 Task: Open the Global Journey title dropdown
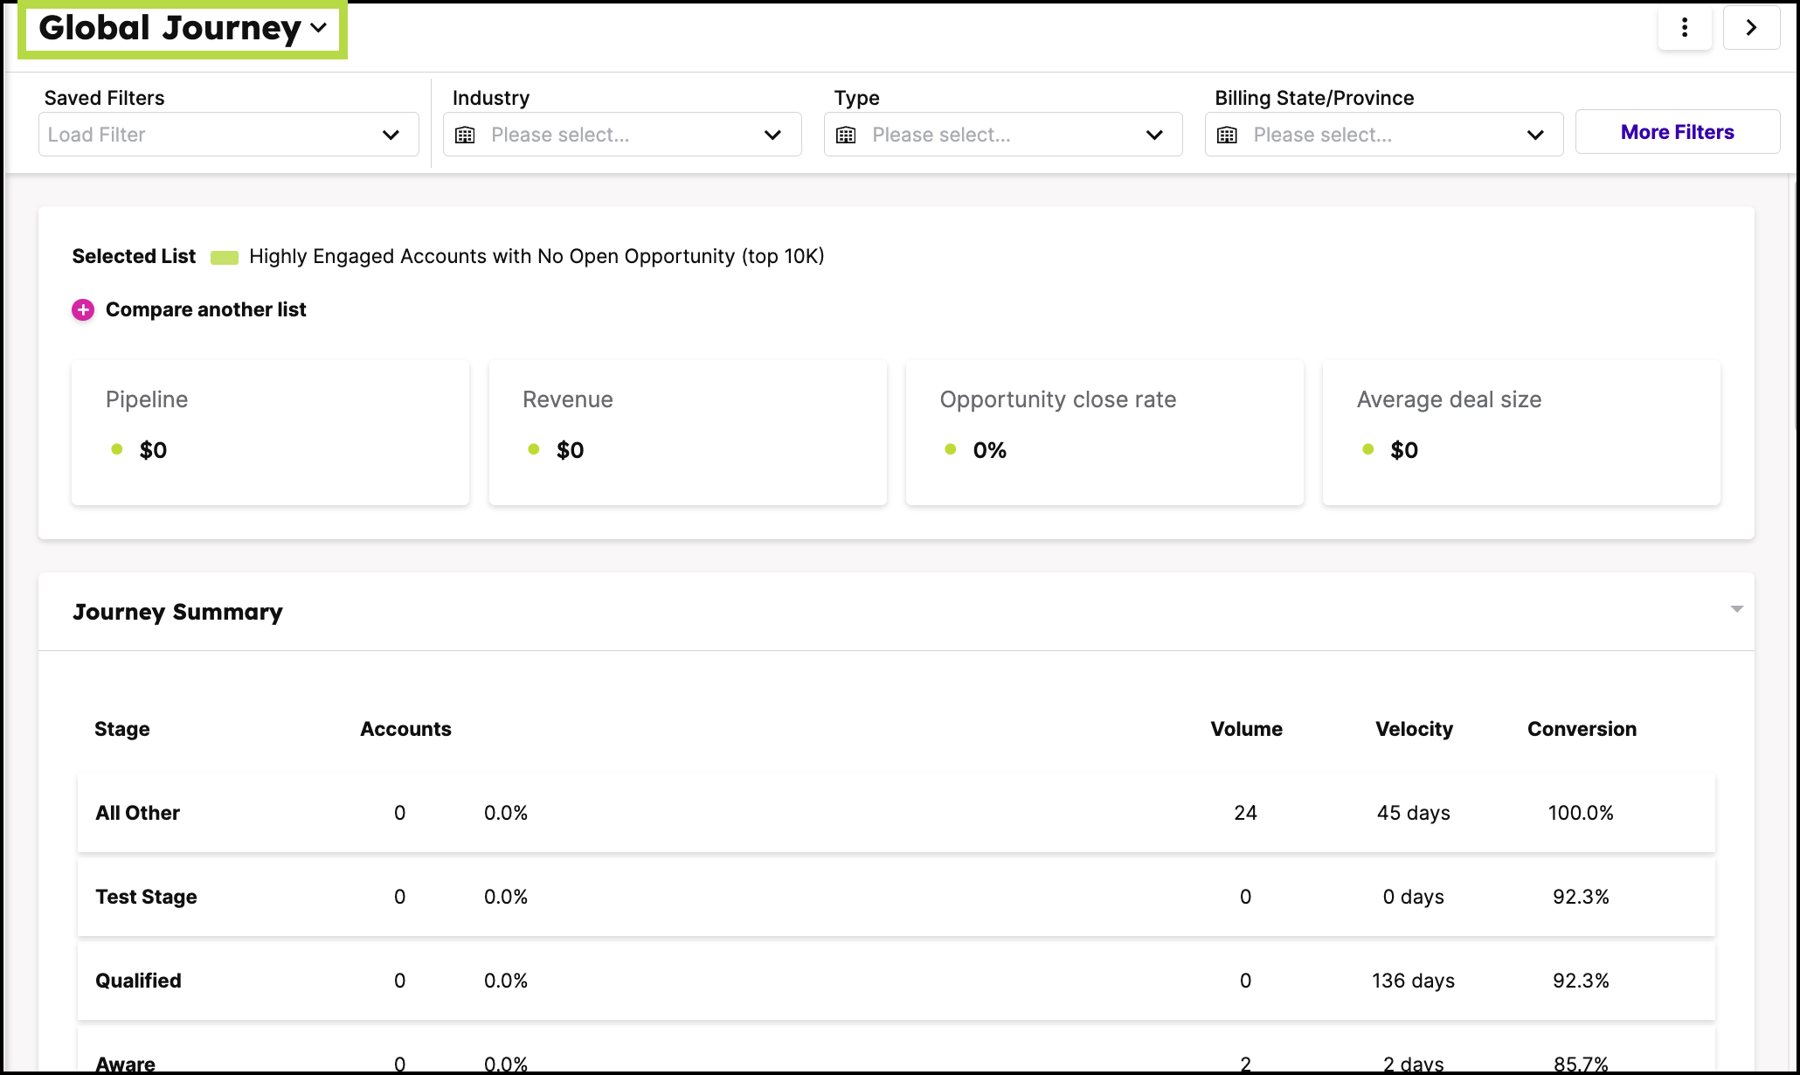[183, 29]
